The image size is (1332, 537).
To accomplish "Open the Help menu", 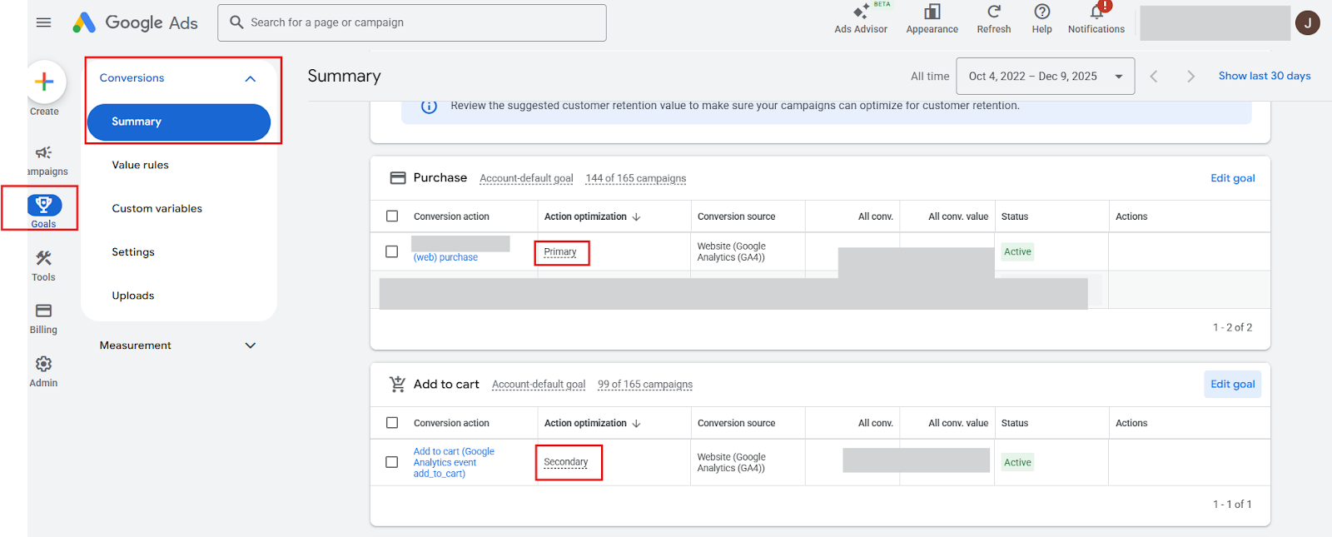I will tap(1041, 19).
